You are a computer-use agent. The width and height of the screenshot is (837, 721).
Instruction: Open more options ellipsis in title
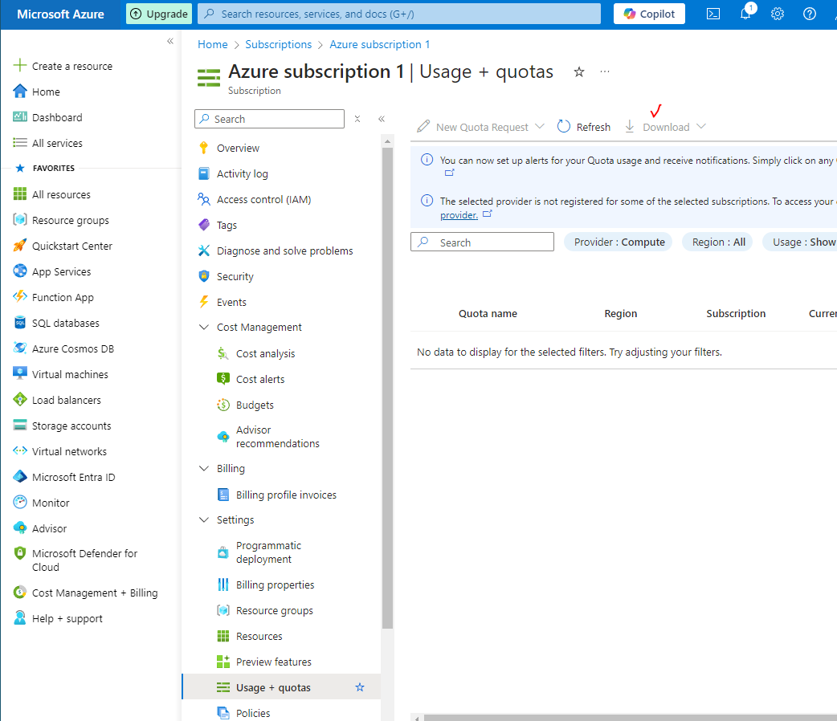click(604, 71)
